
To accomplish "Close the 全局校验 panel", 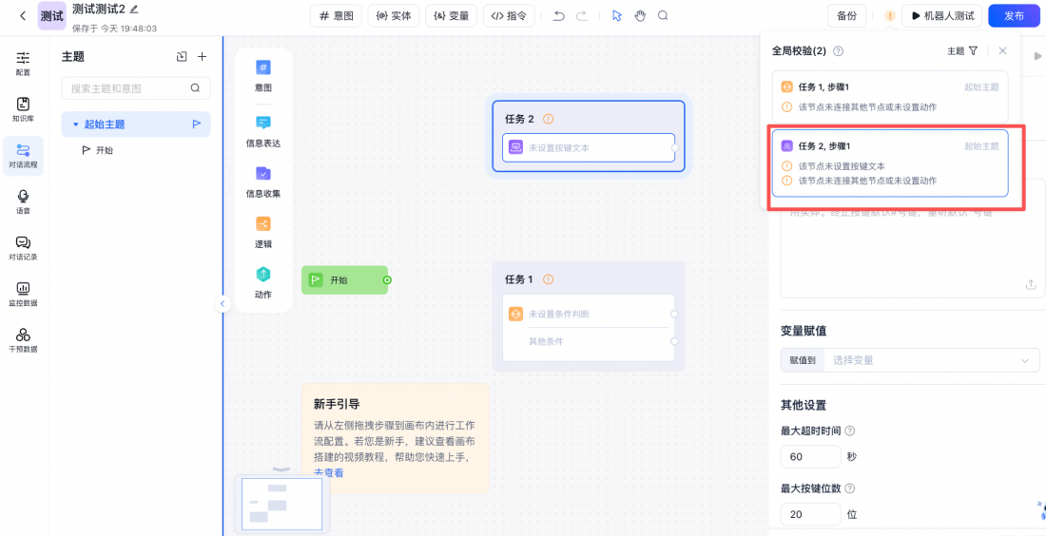I will (x=1002, y=50).
